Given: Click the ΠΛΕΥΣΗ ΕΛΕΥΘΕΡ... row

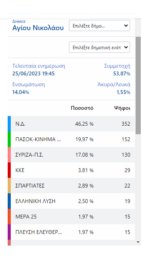Looking at the screenshot, I should 71,232.
